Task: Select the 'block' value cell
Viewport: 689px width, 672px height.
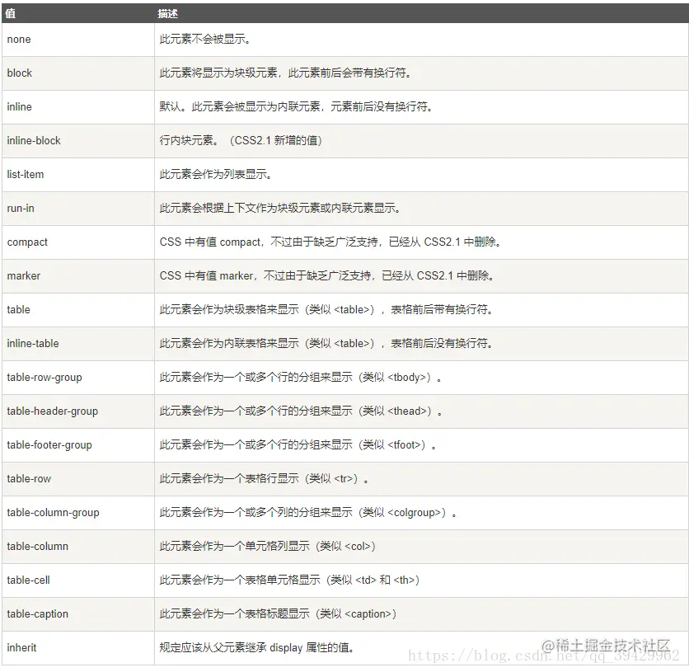Action: [x=78, y=73]
